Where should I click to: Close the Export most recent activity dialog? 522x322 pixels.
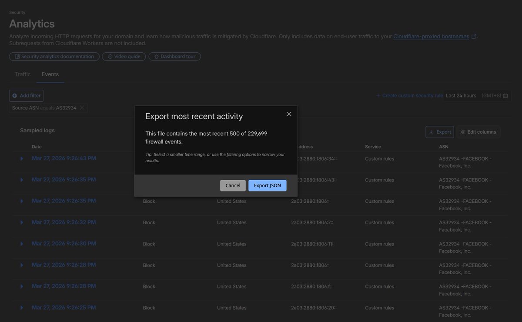click(x=289, y=114)
